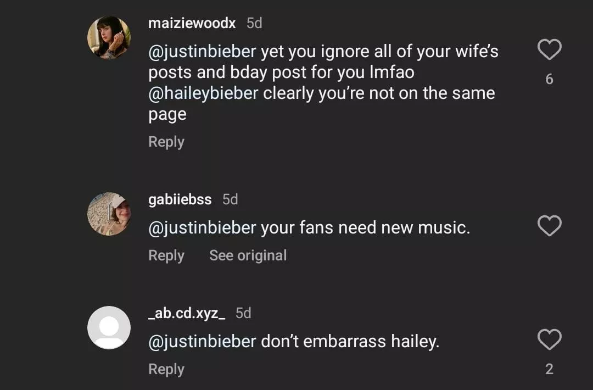This screenshot has height=390, width=593.
Task: Open the maiziewoodx username link
Action: (192, 23)
